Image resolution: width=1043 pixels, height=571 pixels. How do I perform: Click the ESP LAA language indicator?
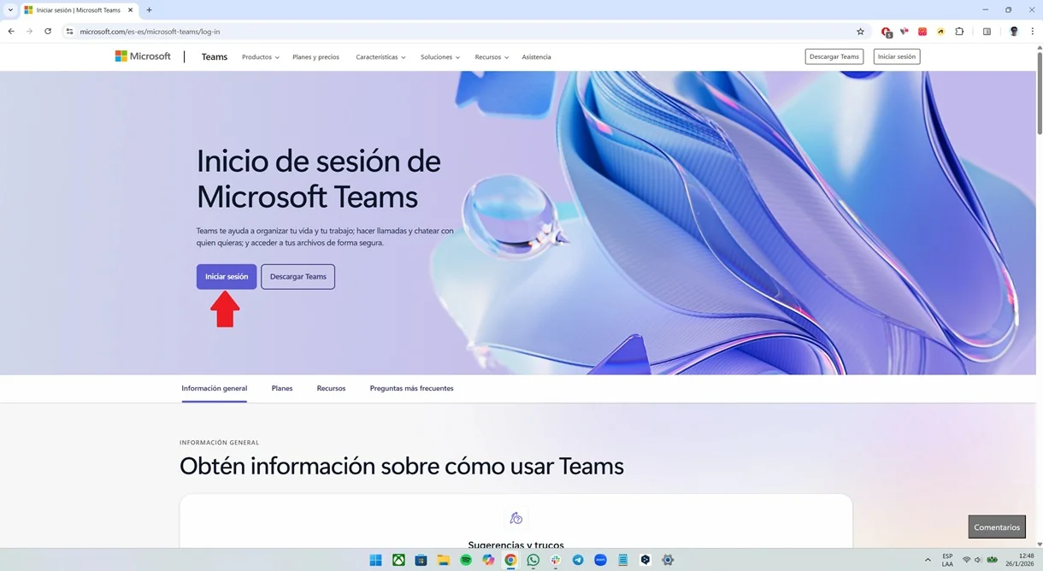pyautogui.click(x=947, y=560)
